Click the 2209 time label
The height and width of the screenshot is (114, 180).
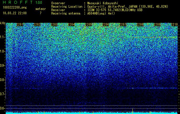coord(157,25)
